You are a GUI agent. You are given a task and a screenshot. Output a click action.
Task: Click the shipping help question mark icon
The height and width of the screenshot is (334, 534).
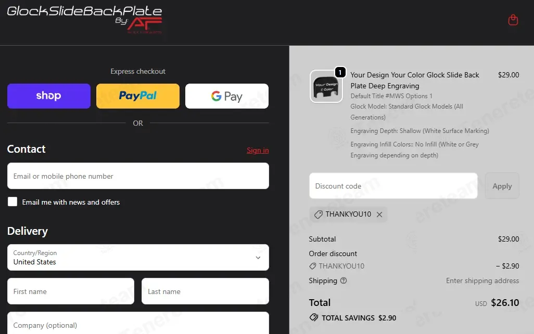[344, 280]
